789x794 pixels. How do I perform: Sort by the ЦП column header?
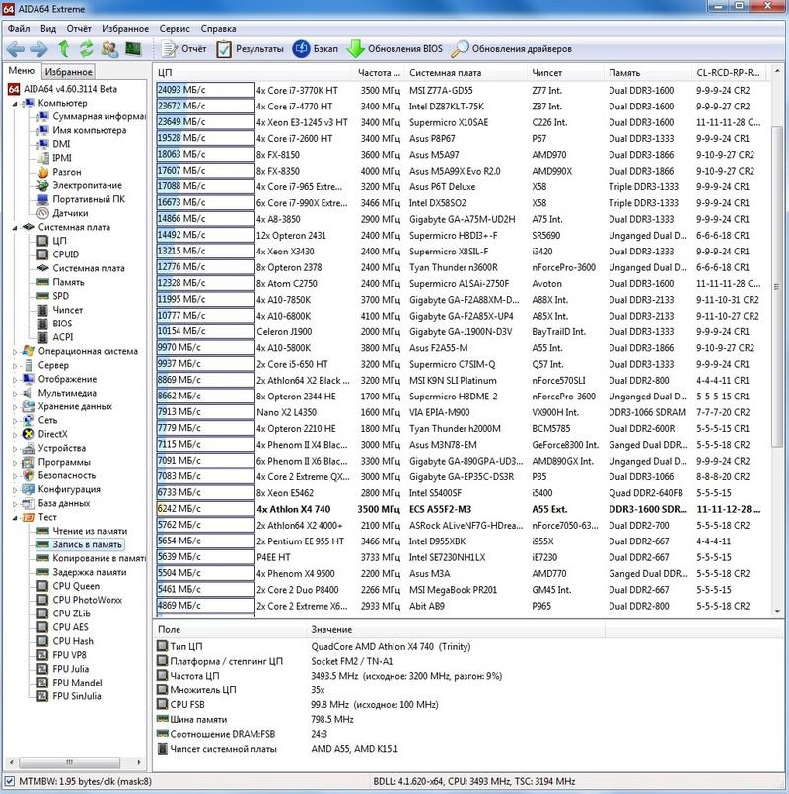252,72
